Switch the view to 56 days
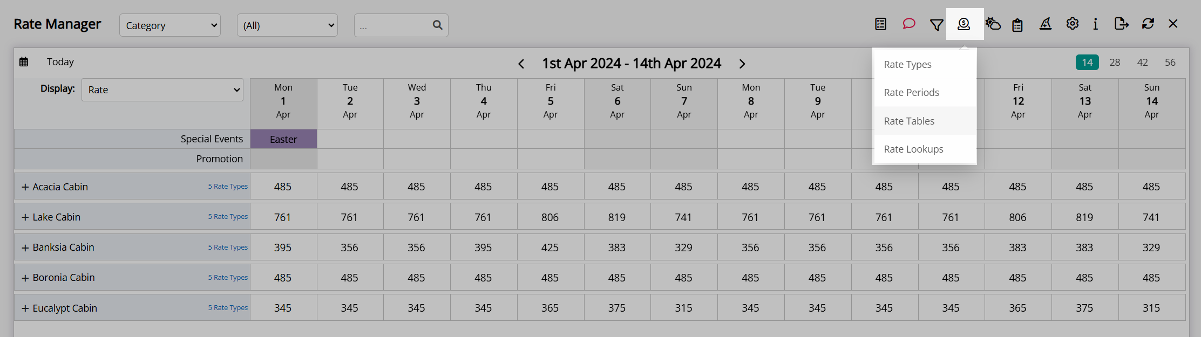The width and height of the screenshot is (1201, 337). pyautogui.click(x=1170, y=63)
